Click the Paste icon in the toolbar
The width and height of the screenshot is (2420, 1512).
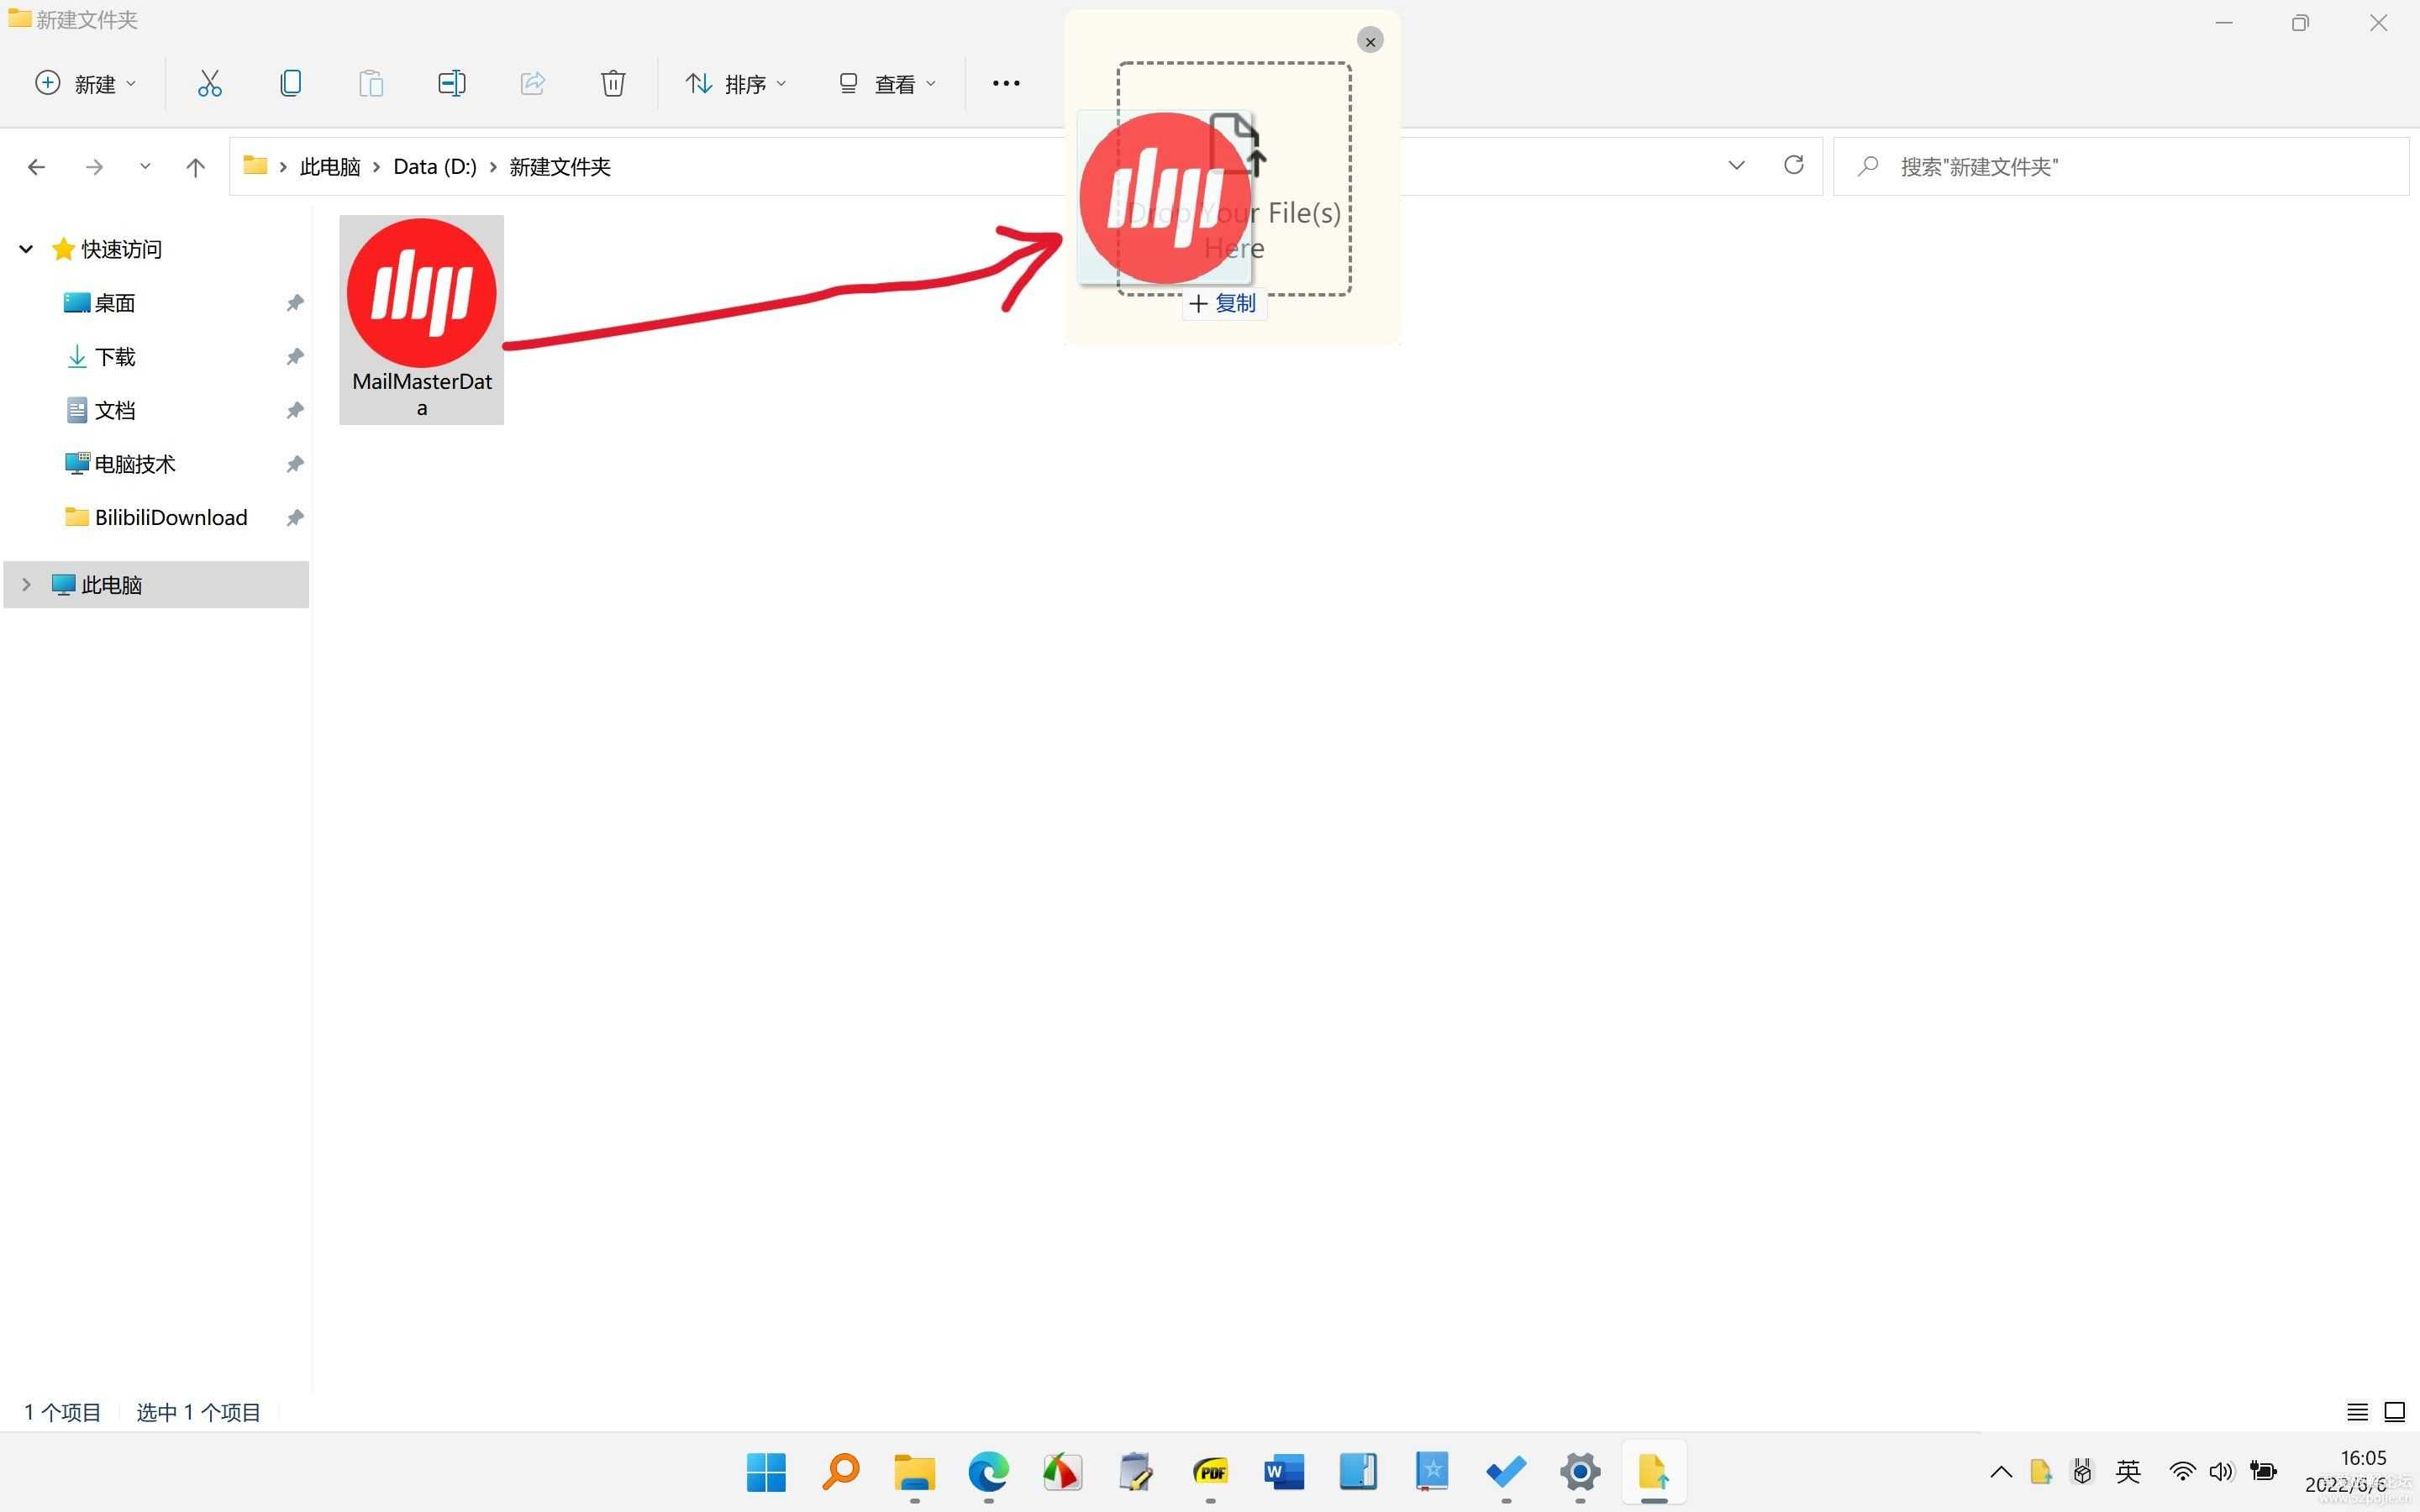click(370, 83)
